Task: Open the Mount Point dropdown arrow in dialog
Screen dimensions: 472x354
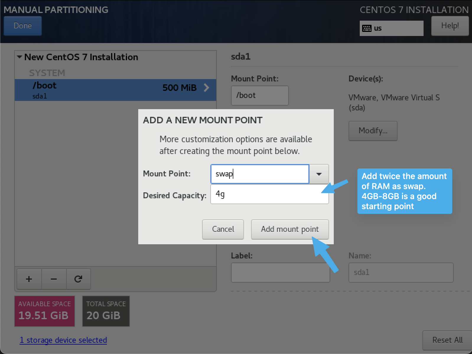Action: pos(319,174)
